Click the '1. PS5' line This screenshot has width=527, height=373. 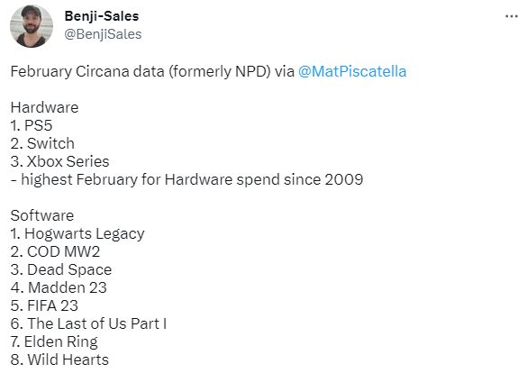click(32, 125)
